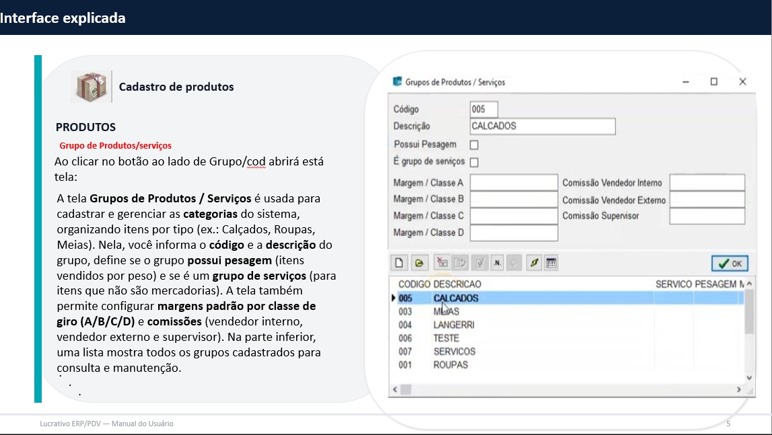Click the product box icon beside Cadastro de produtos

coord(91,87)
